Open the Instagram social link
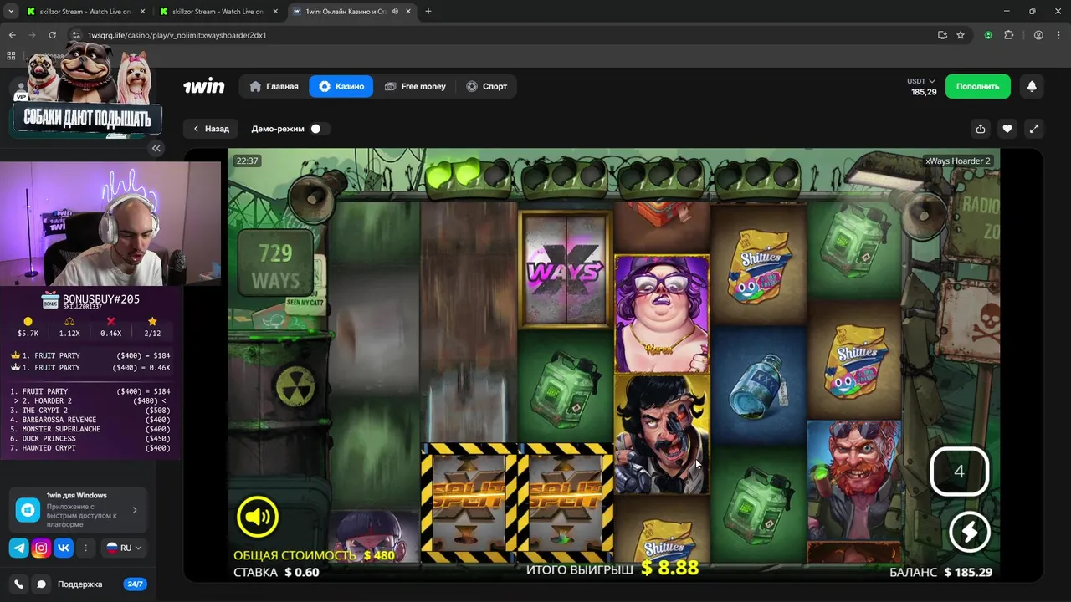Screen dimensions: 1071x602 click(x=41, y=548)
